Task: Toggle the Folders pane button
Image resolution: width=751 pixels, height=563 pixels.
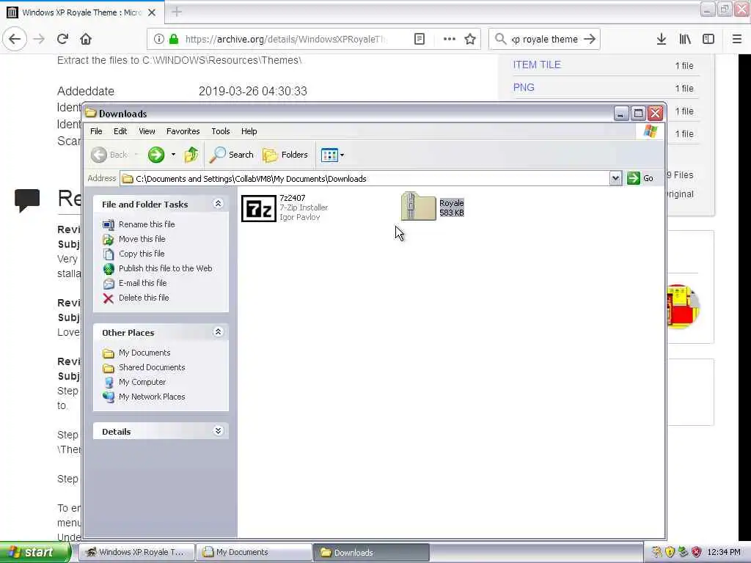Action: tap(285, 155)
